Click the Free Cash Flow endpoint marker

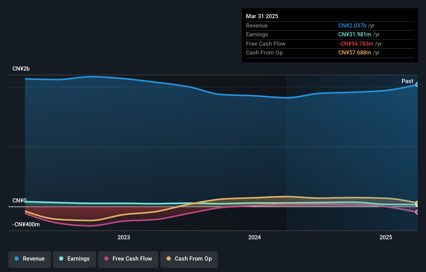point(417,212)
